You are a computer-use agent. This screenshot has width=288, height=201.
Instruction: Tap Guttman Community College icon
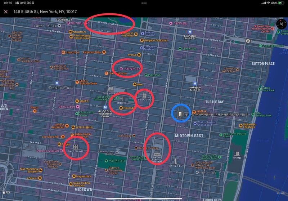106,170
